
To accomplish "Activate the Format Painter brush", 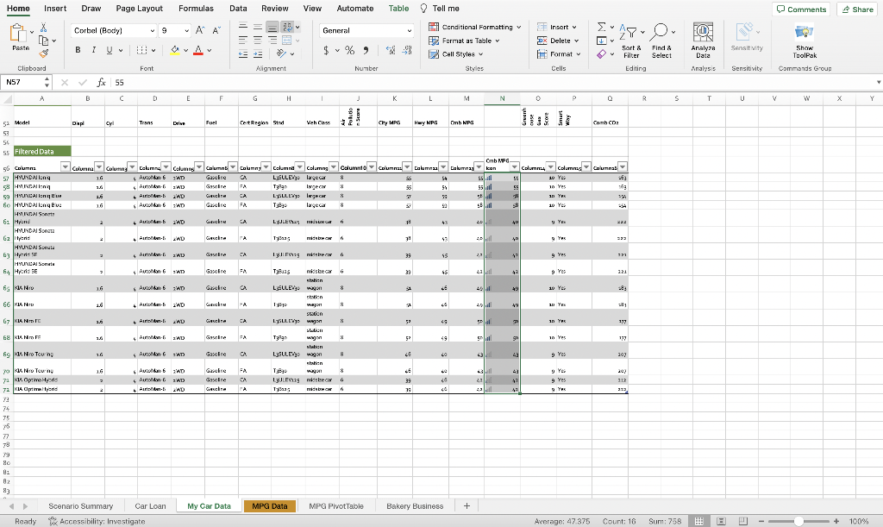I will pyautogui.click(x=43, y=53).
